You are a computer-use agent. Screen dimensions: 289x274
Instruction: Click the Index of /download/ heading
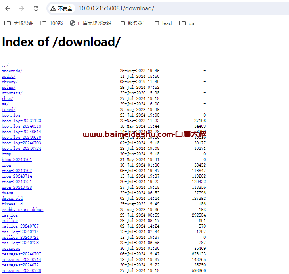(x=61, y=42)
